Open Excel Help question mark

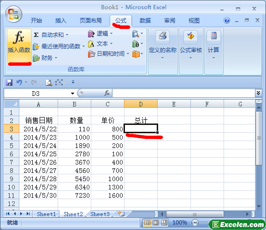click(227, 20)
